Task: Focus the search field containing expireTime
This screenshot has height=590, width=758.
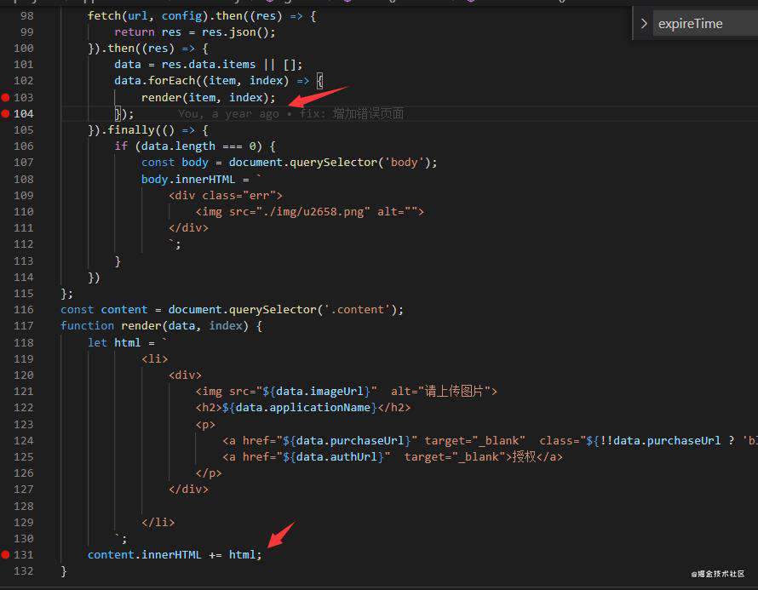Action: click(705, 23)
